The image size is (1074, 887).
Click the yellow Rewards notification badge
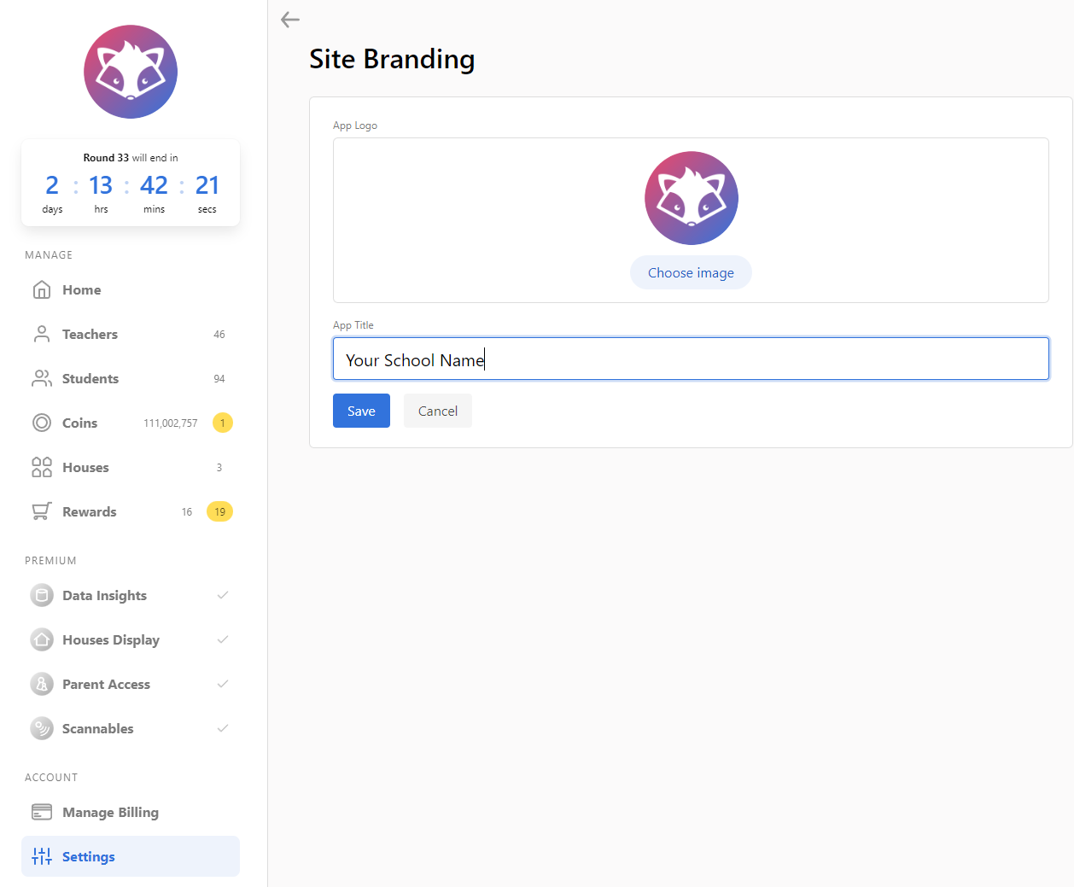click(220, 512)
